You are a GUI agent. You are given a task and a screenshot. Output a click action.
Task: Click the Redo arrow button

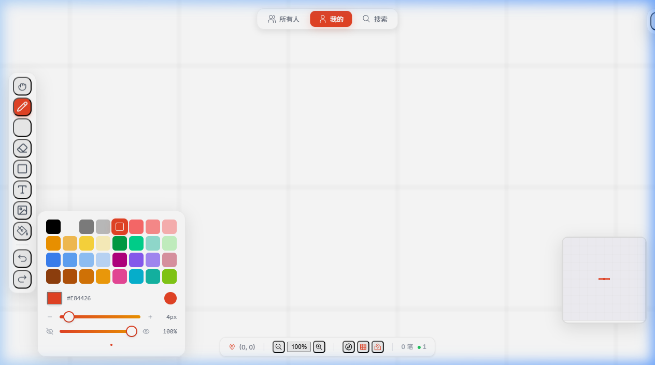(x=22, y=279)
